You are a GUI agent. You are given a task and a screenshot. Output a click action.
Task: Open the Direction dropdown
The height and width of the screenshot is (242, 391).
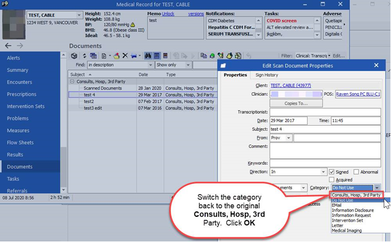point(323,172)
